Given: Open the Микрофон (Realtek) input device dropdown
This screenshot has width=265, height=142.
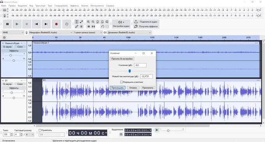Looking at the screenshot, I should pyautogui.click(x=51, y=32).
